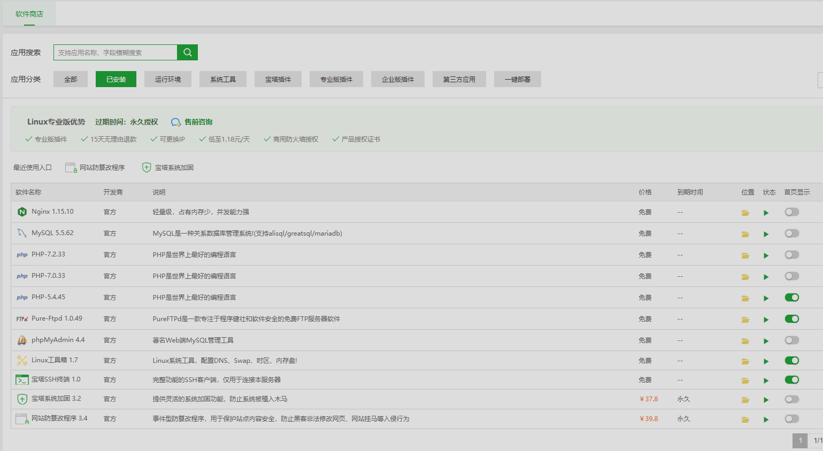
Task: Disable homepage display for Linux工具箱
Action: [792, 361]
